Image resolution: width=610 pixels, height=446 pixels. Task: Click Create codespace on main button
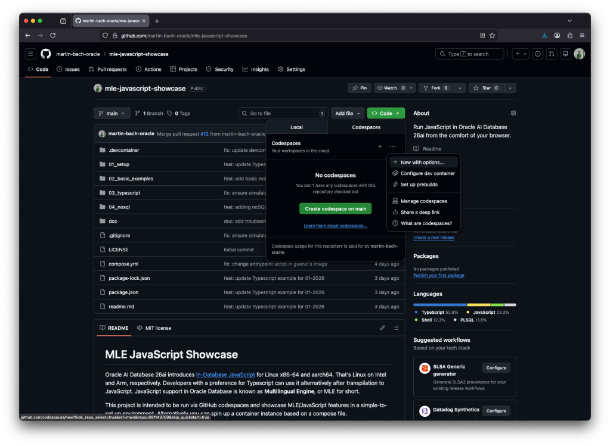335,208
